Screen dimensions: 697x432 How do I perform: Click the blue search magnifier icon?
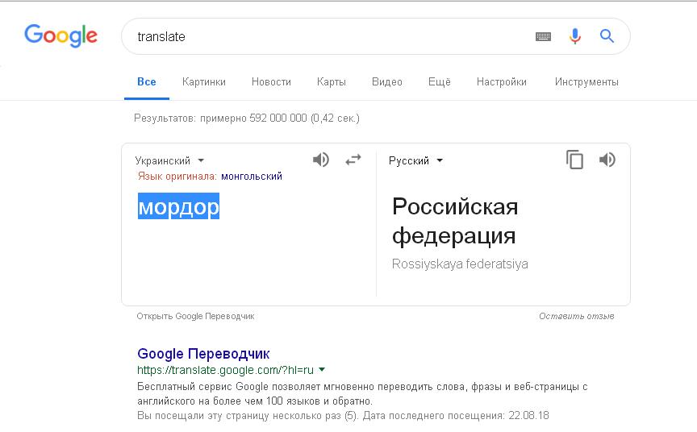(x=607, y=36)
